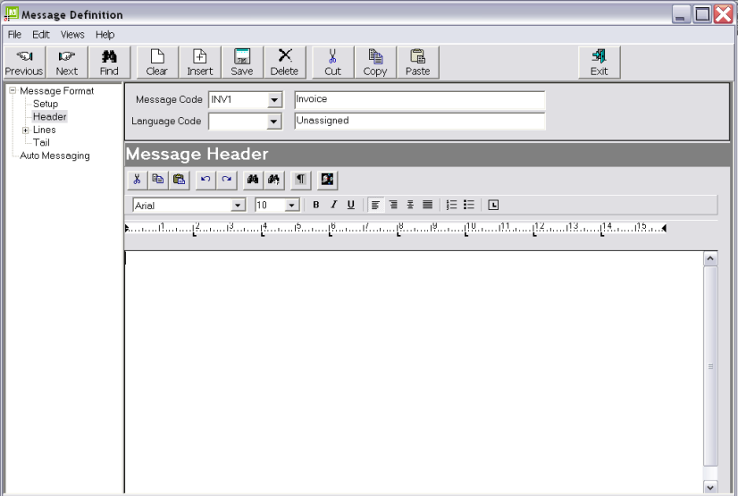
Task: Open the Views menu
Action: tap(72, 35)
